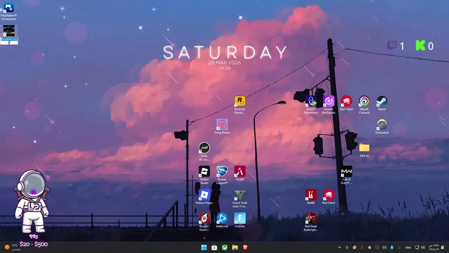This screenshot has height=253, width=449.
Task: Select the FiveM application shortcut
Action: (240, 173)
